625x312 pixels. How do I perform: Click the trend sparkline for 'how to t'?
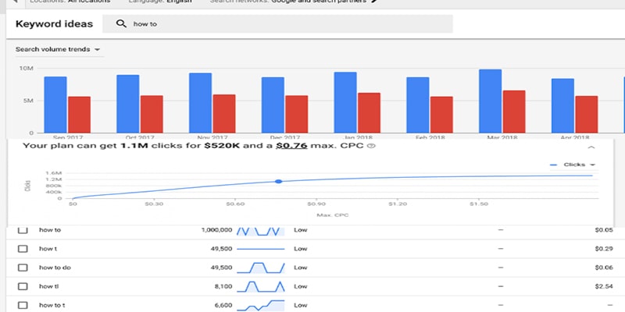261,305
